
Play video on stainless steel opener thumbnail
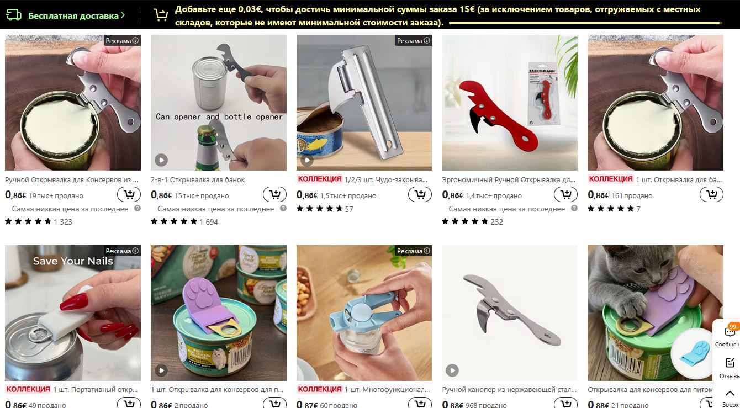pos(452,370)
